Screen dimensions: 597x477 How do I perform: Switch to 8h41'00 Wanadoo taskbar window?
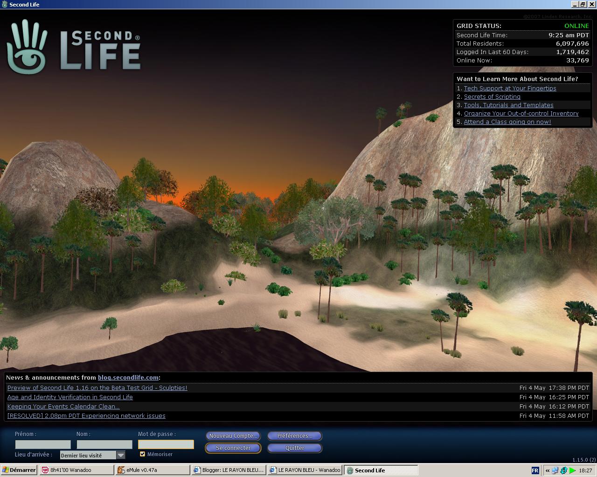76,470
